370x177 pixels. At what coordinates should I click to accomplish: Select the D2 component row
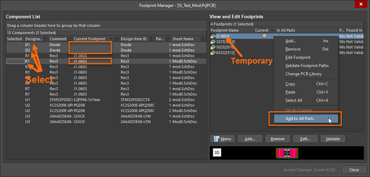click(x=106, y=50)
